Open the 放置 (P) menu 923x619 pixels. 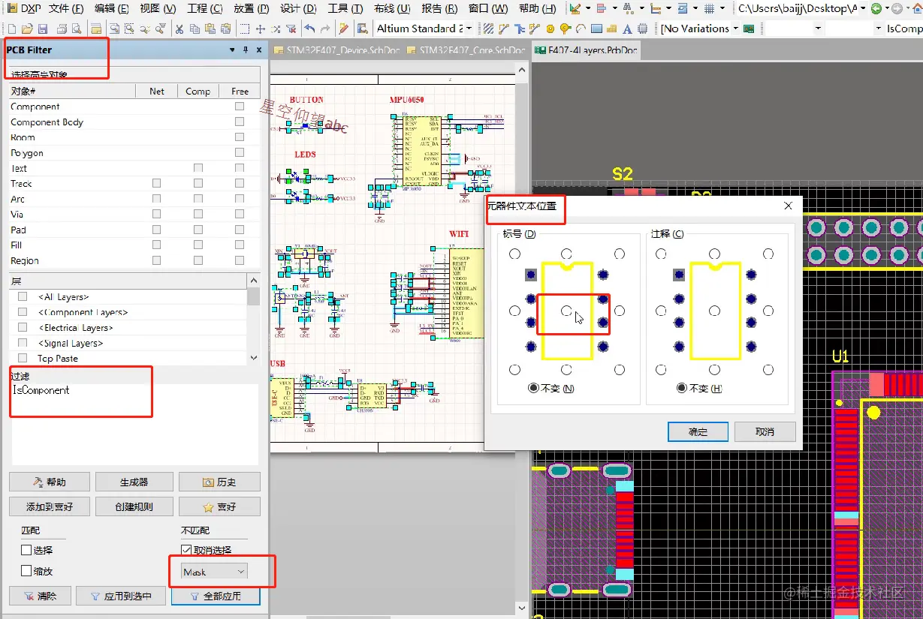tap(251, 8)
